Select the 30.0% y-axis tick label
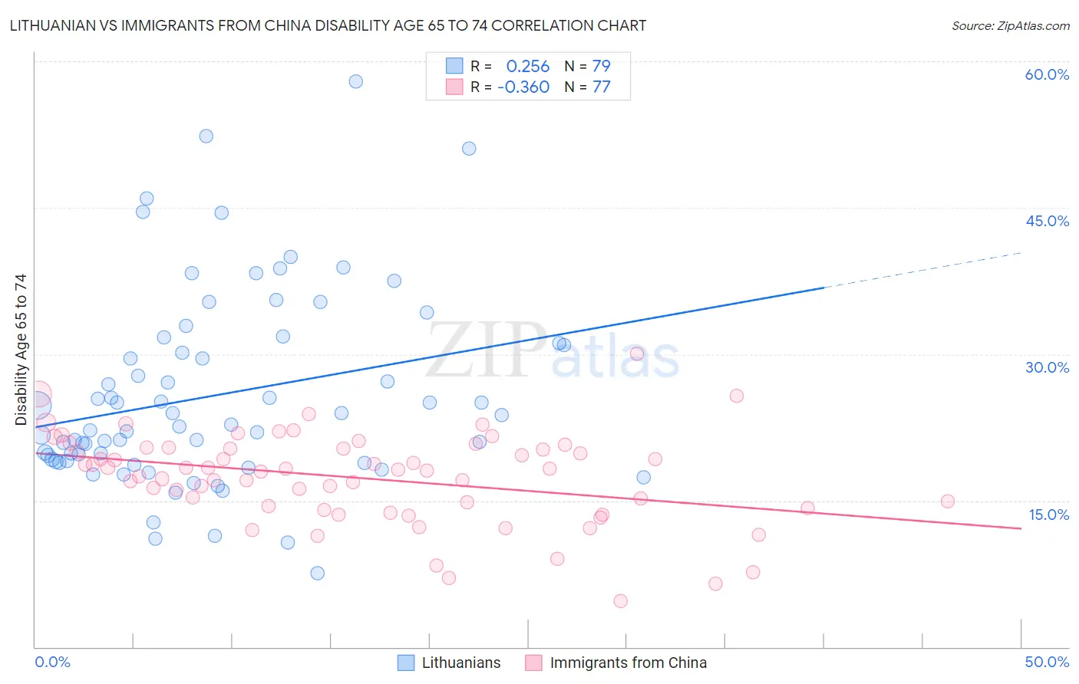 click(x=1047, y=367)
